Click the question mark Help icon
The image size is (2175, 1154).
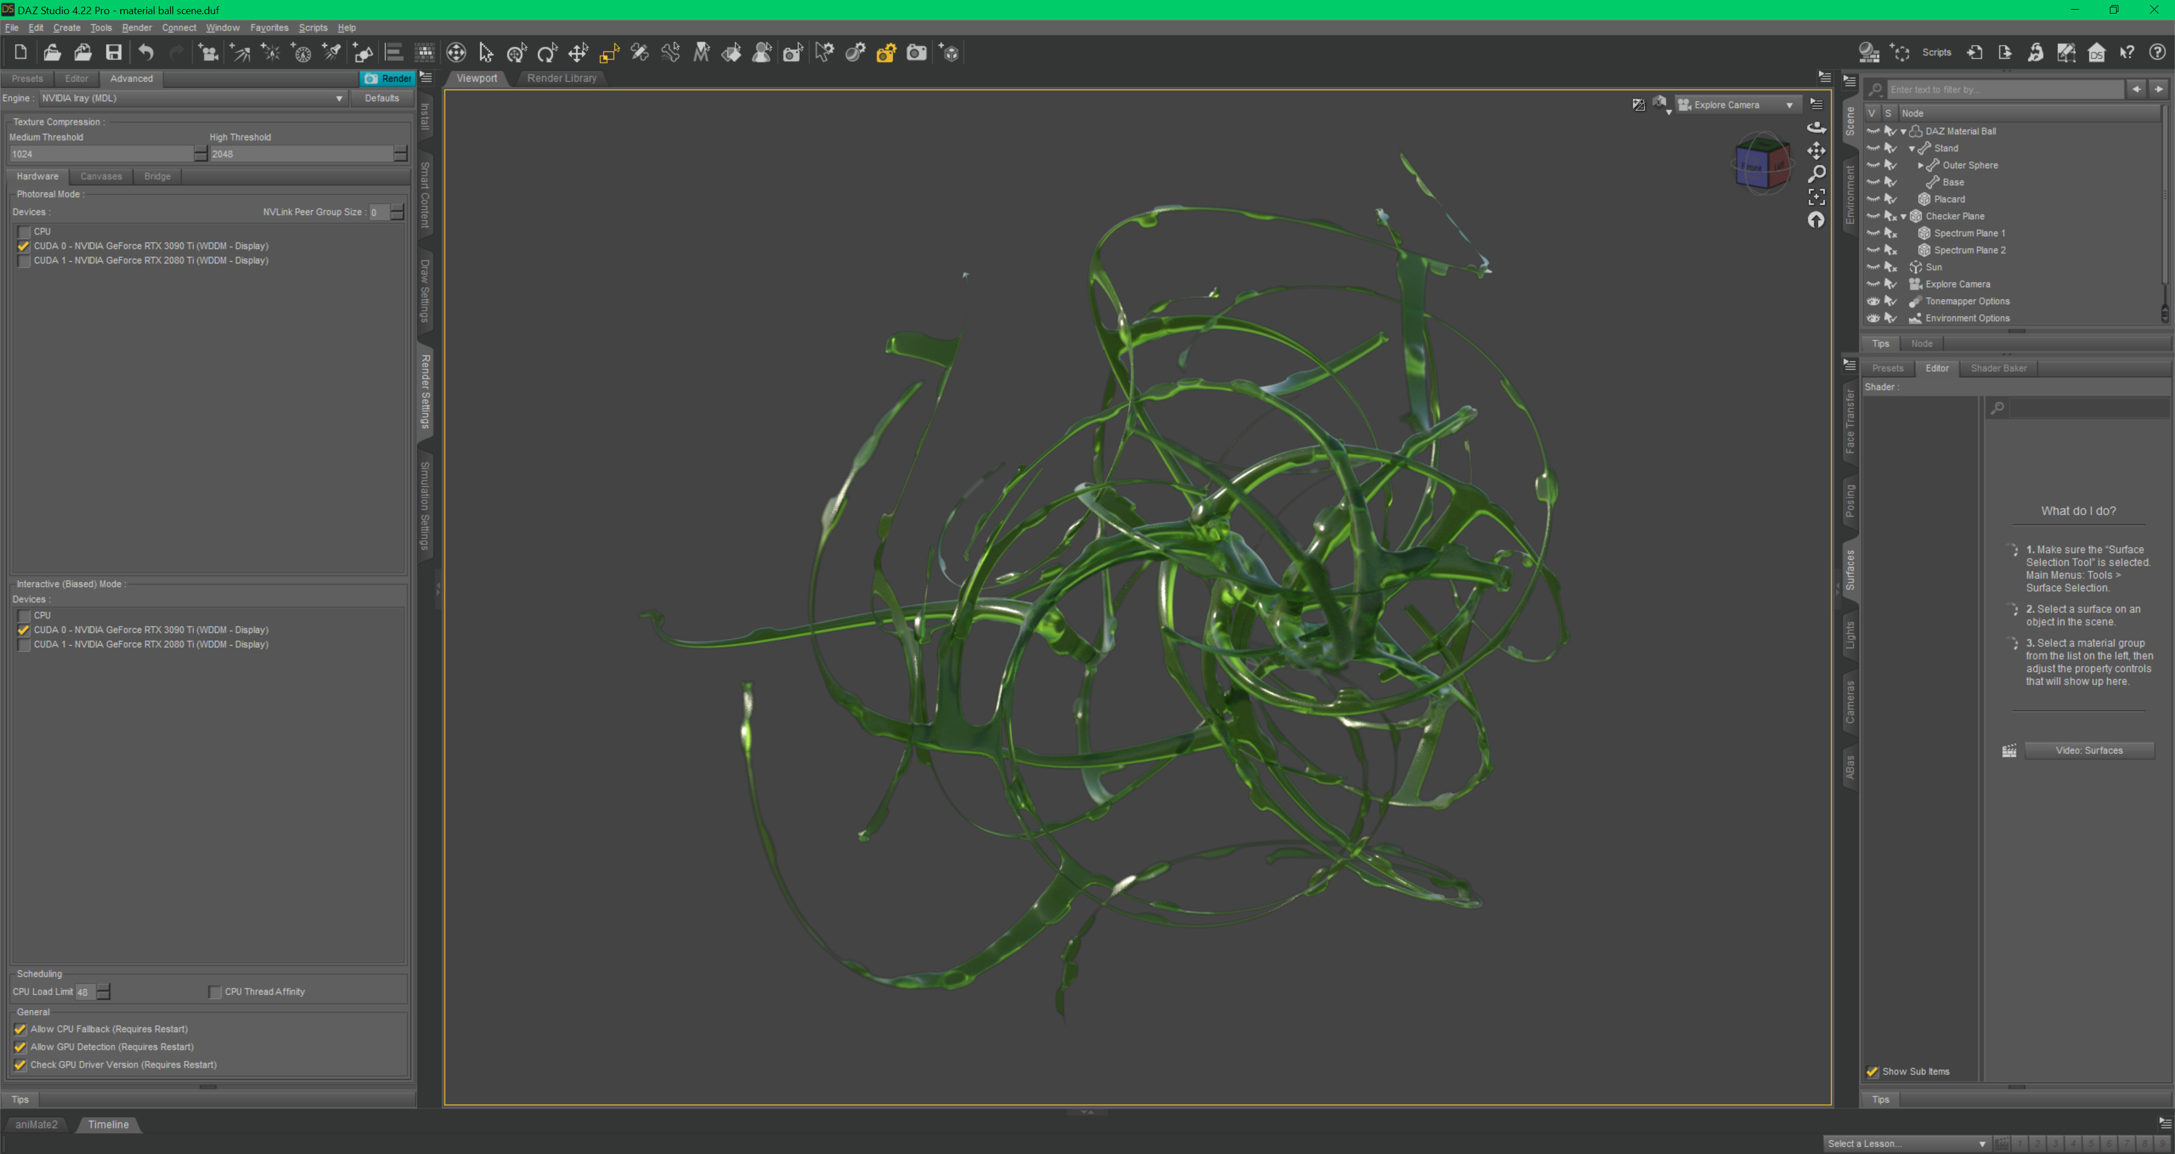[2157, 52]
